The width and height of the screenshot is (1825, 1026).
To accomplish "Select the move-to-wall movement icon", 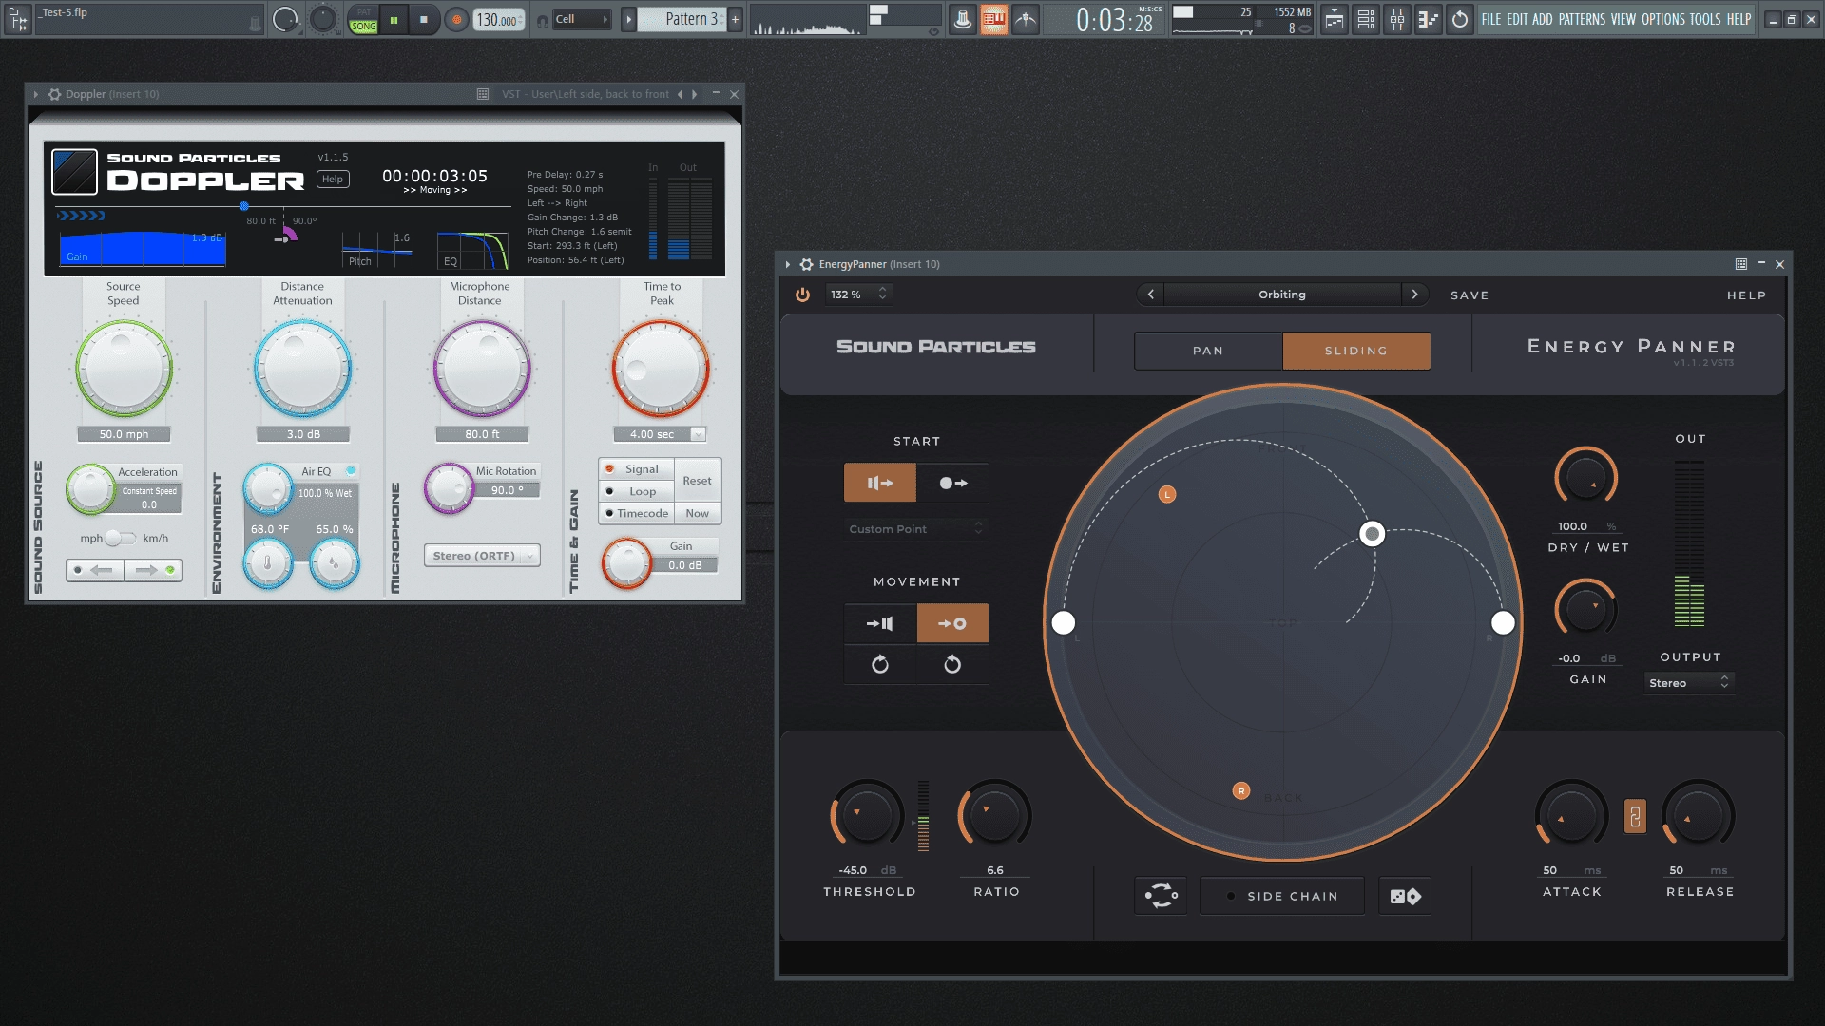I will tap(880, 623).
